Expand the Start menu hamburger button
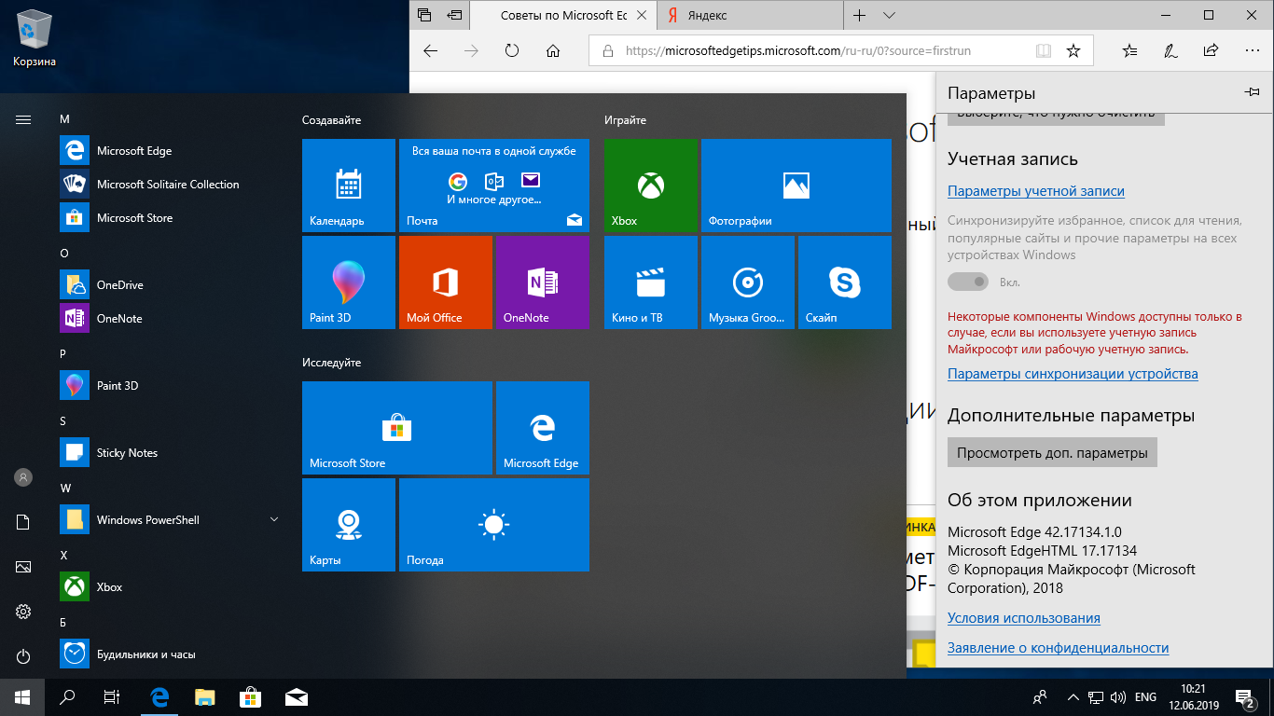Viewport: 1274px width, 716px height. click(23, 119)
